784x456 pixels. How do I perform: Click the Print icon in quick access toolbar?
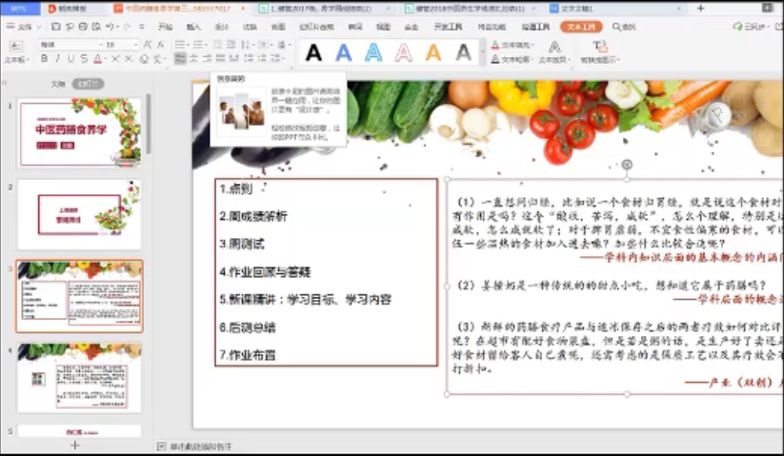(83, 27)
